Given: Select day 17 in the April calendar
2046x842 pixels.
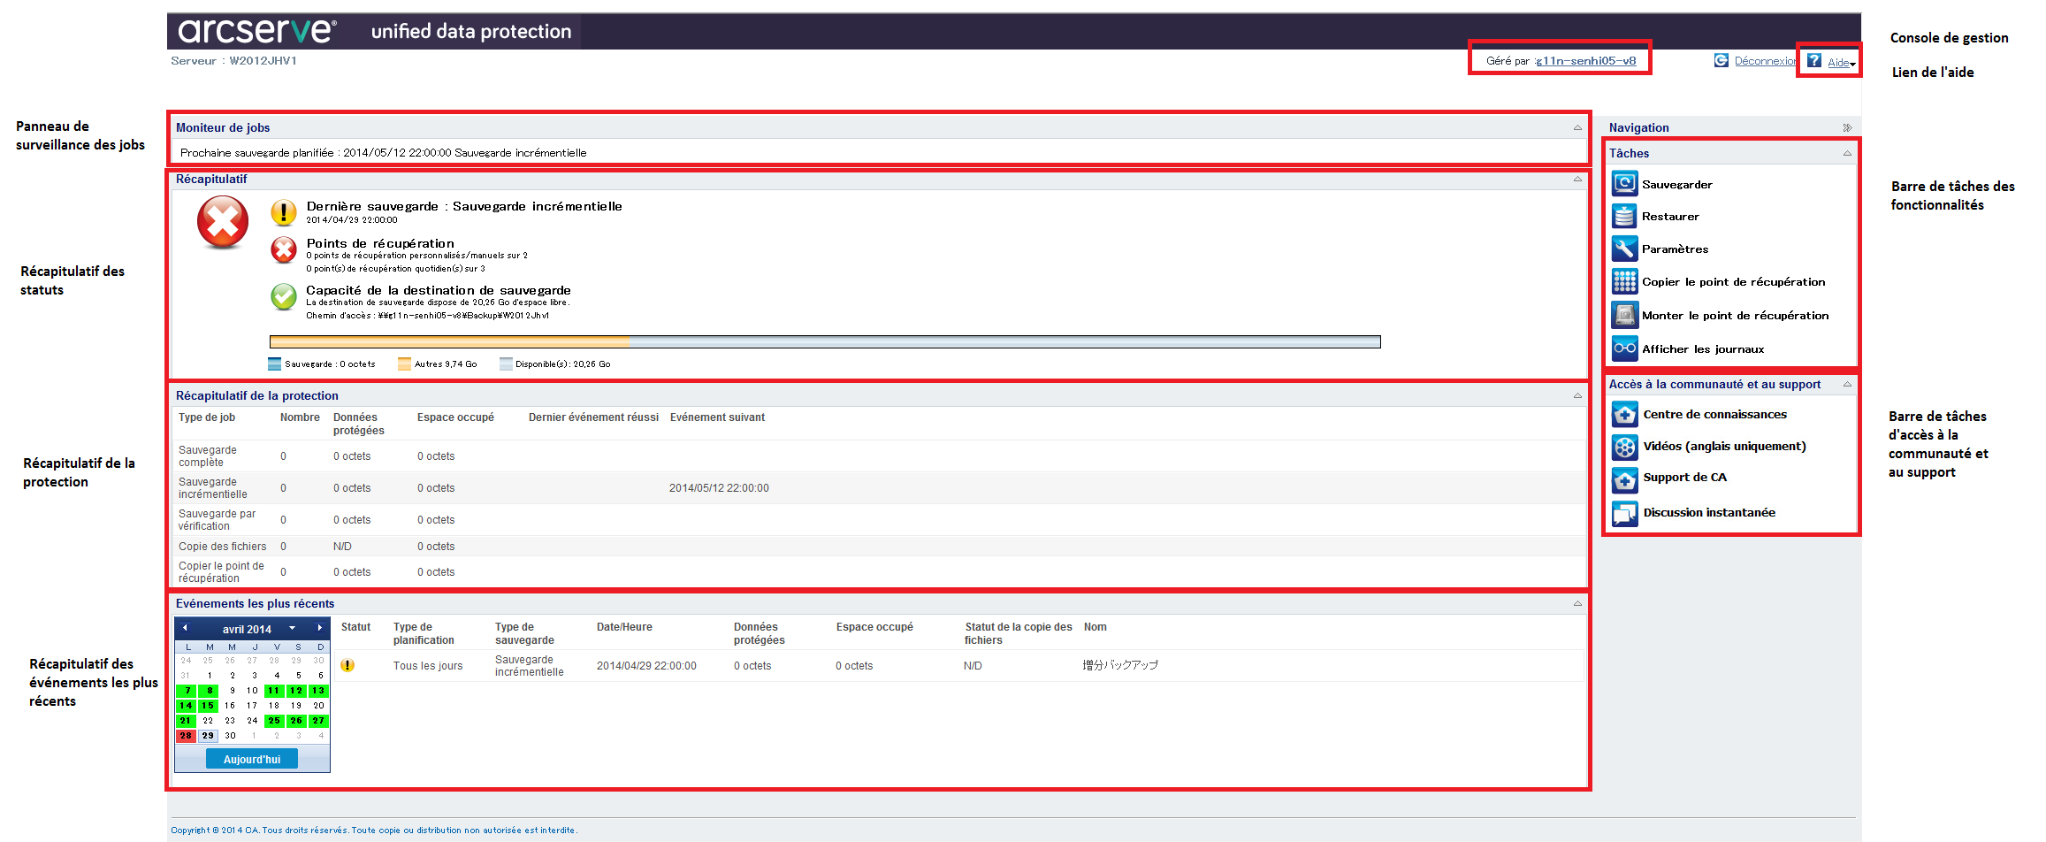Looking at the screenshot, I should 252,706.
